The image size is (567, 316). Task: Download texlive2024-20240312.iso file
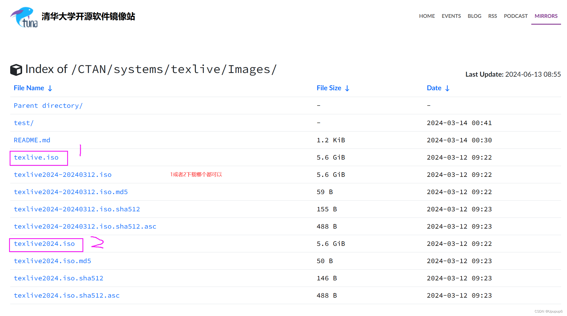(63, 175)
